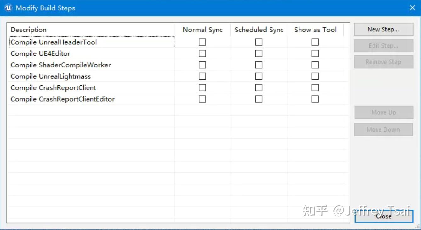Click the New Step... button
Image resolution: width=421 pixels, height=230 pixels.
383,30
